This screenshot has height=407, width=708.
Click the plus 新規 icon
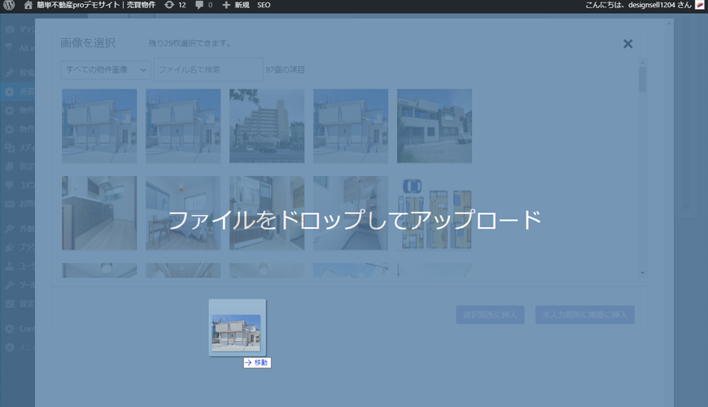click(227, 6)
